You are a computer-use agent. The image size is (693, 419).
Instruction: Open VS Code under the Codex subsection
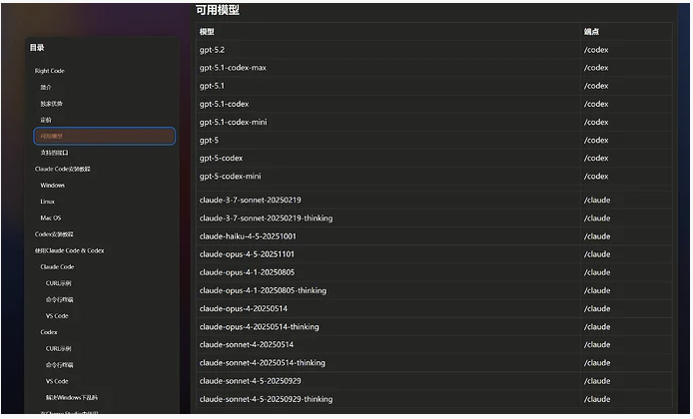(57, 381)
